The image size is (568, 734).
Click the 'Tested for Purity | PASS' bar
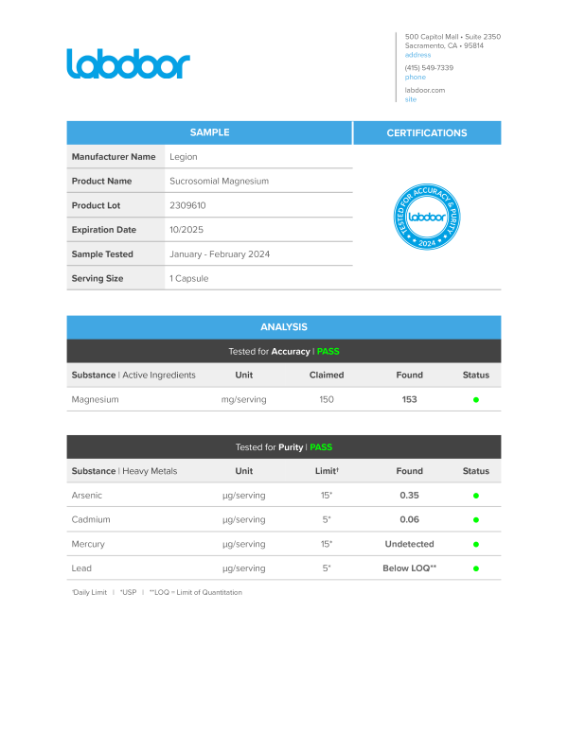pyautogui.click(x=284, y=447)
